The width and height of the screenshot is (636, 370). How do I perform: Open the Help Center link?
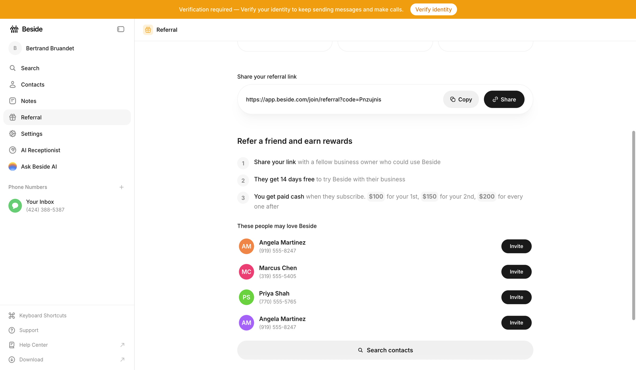click(33, 345)
